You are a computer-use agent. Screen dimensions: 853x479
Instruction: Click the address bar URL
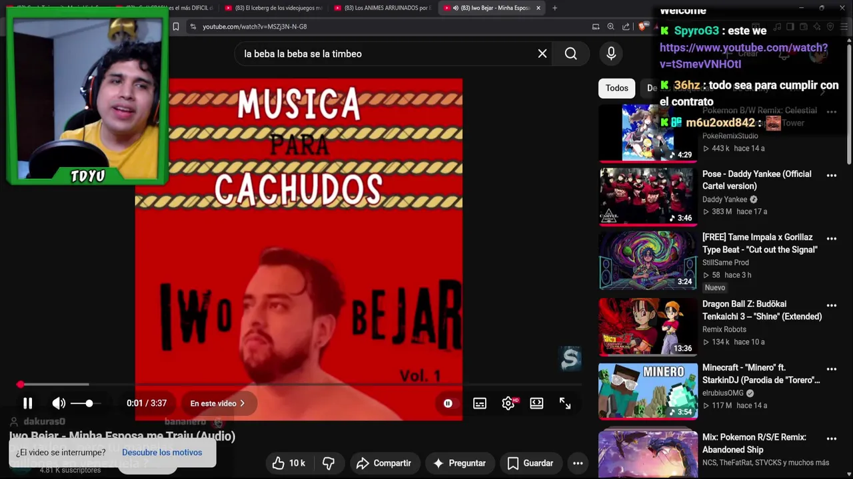[255, 27]
